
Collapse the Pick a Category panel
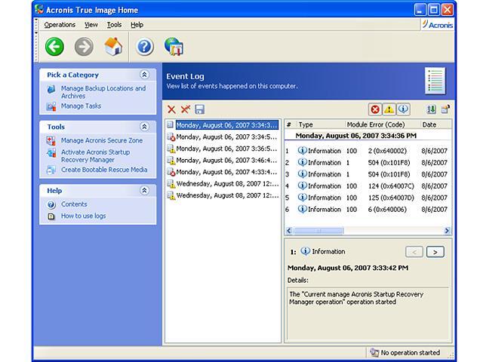tap(144, 75)
